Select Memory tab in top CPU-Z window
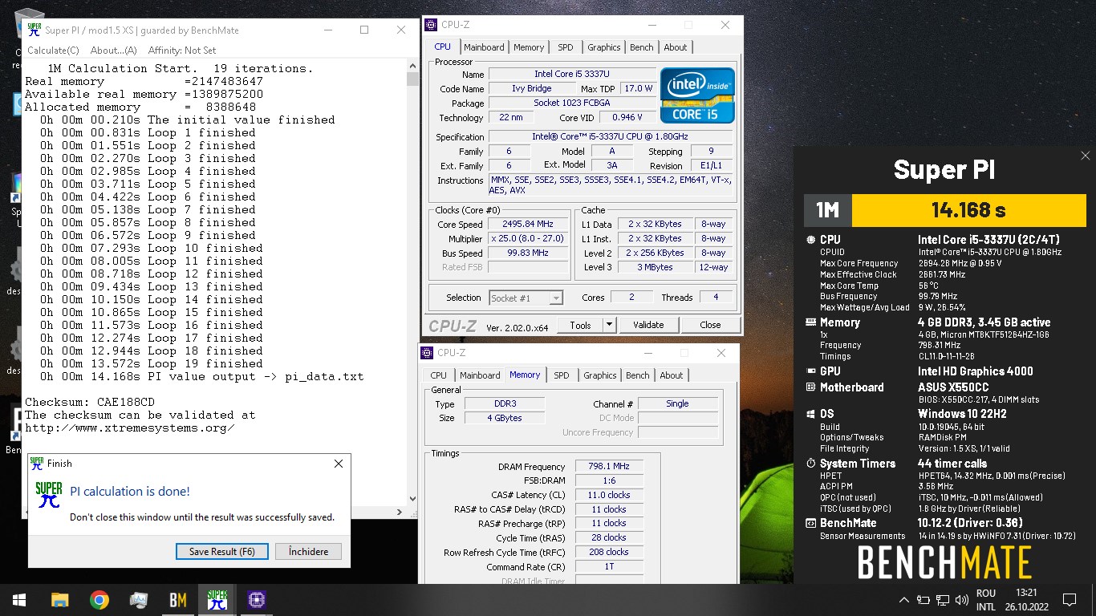 click(529, 47)
